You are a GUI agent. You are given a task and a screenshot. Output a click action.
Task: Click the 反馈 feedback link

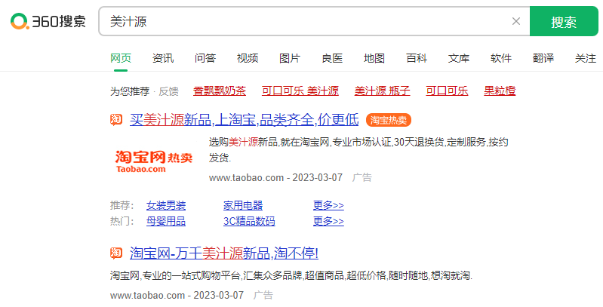pos(169,91)
